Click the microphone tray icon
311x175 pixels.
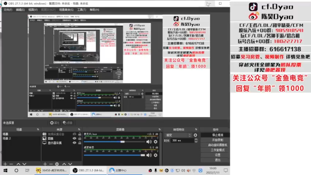pos(155,170)
